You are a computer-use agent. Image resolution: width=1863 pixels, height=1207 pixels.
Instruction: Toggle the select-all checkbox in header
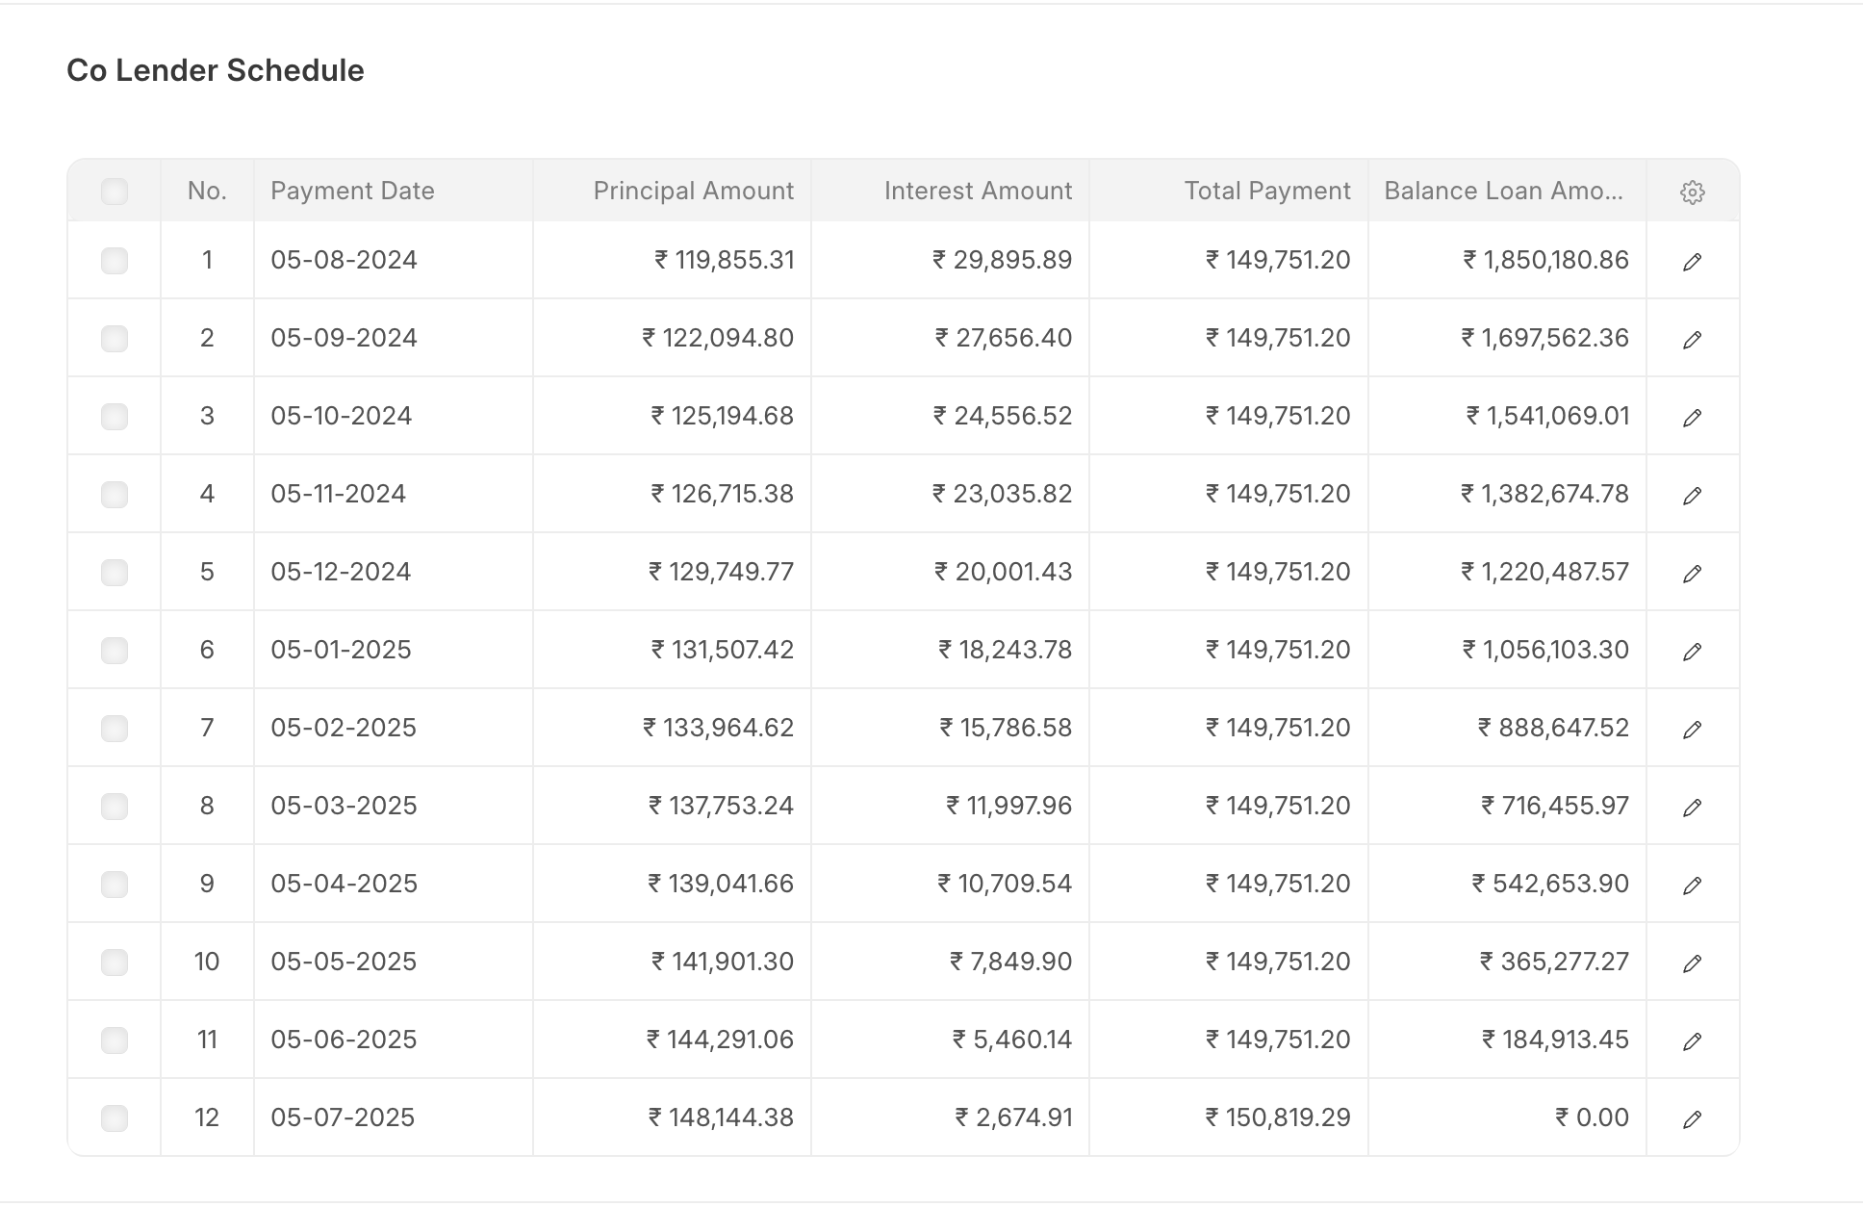tap(115, 191)
